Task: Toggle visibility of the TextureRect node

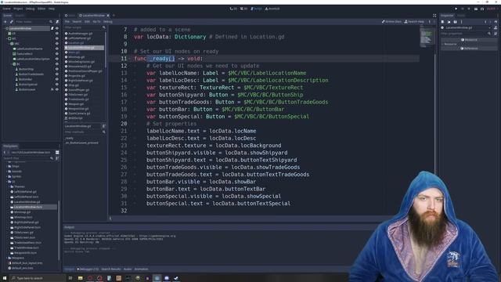Action: tap(57, 54)
